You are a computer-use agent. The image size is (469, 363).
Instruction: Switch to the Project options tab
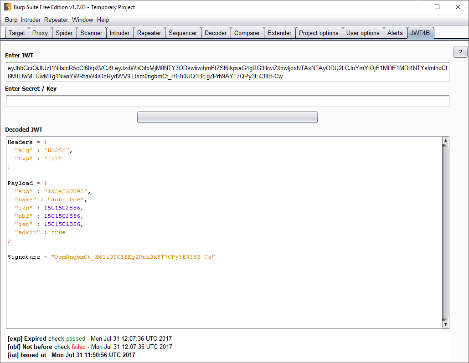[x=319, y=33]
